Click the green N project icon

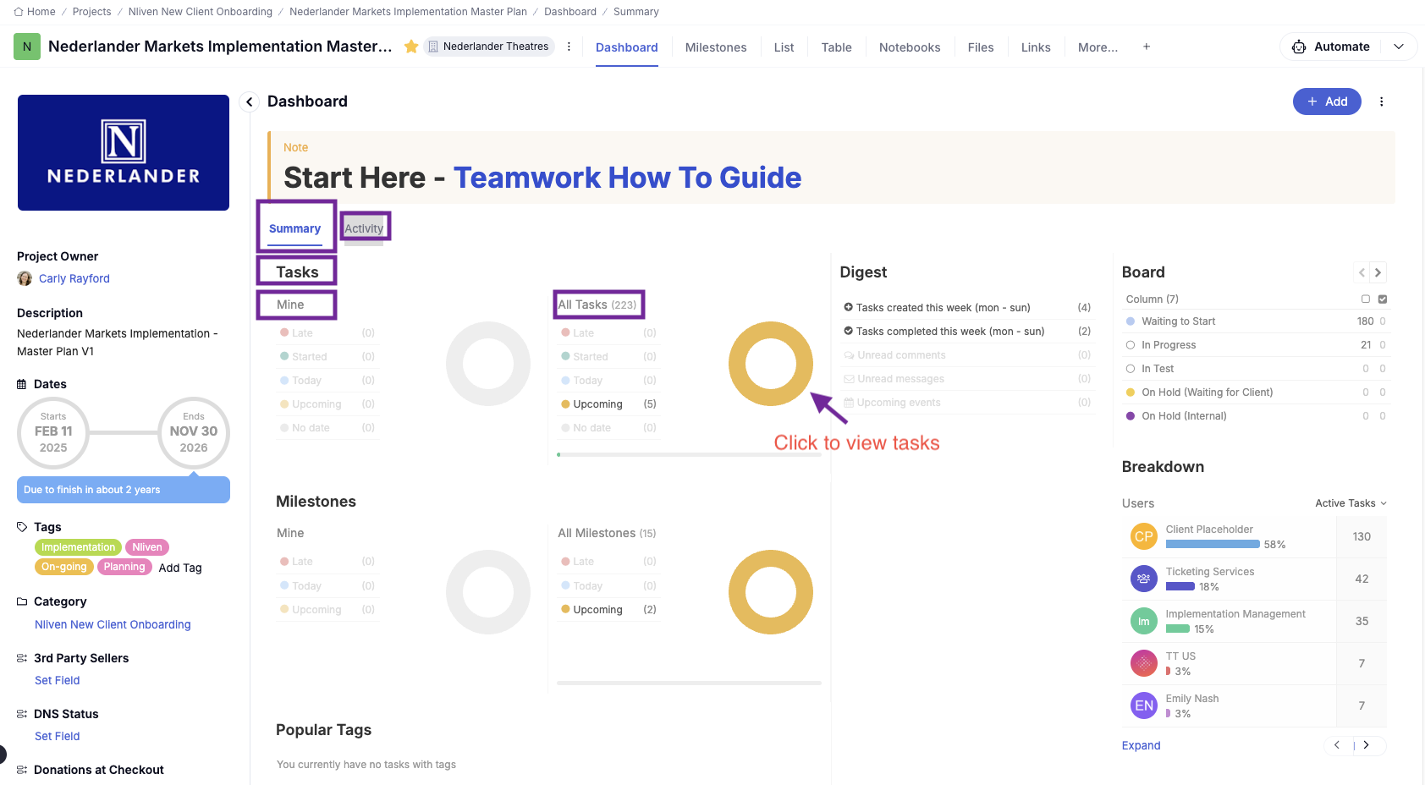point(27,47)
